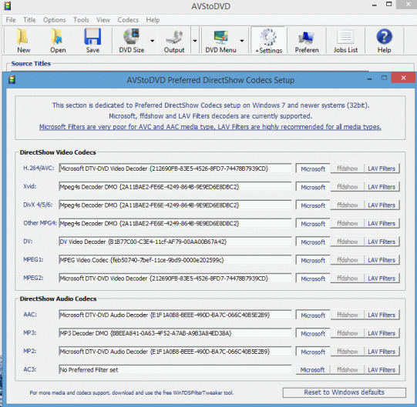Screen dimensions: 417x407
Task: Click the MPEG1 codec text field
Action: click(x=175, y=260)
